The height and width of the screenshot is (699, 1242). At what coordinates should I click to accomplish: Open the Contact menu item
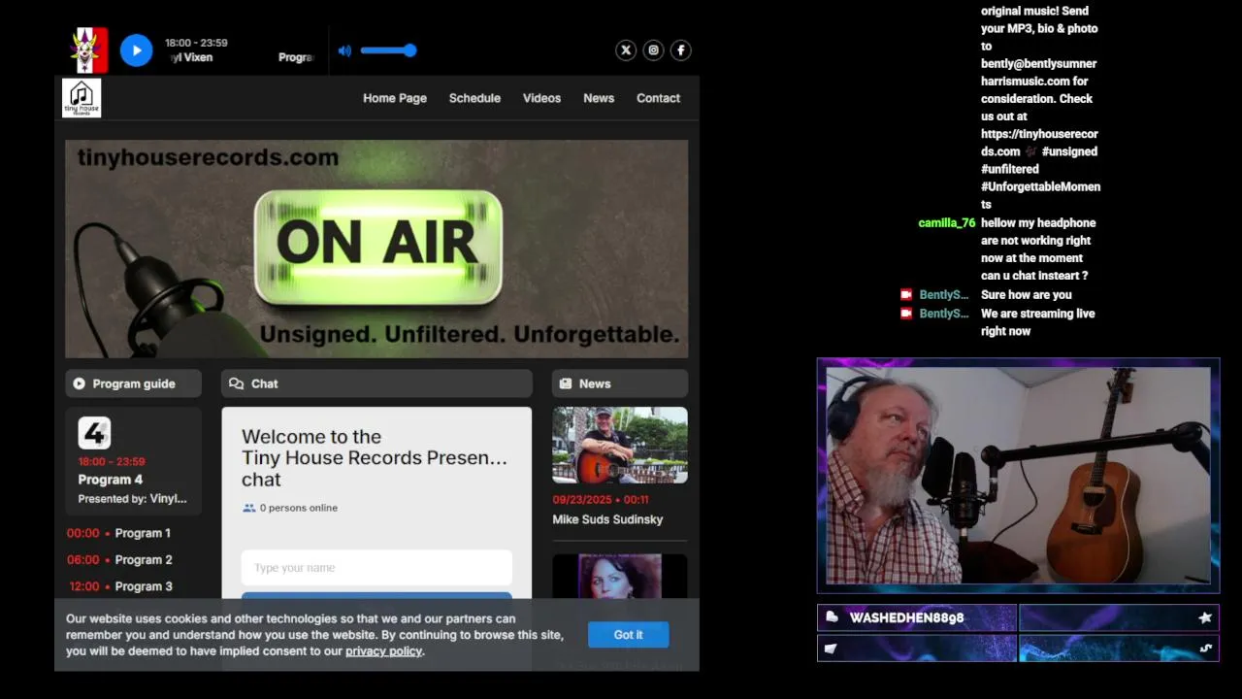tap(658, 98)
